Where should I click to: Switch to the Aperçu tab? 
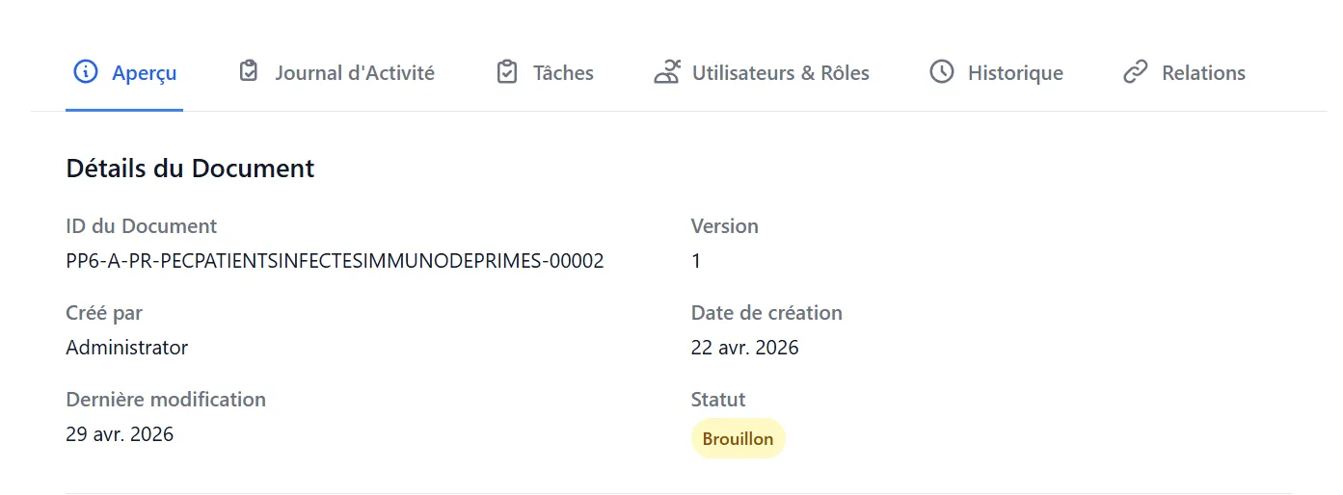(124, 73)
